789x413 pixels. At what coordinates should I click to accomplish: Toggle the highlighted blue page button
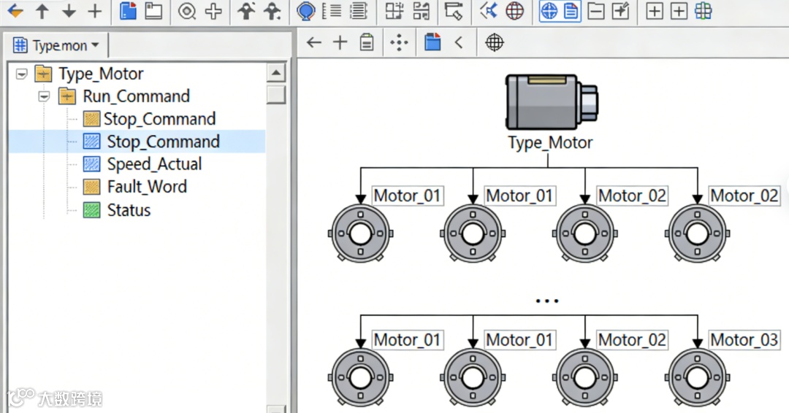pos(571,11)
